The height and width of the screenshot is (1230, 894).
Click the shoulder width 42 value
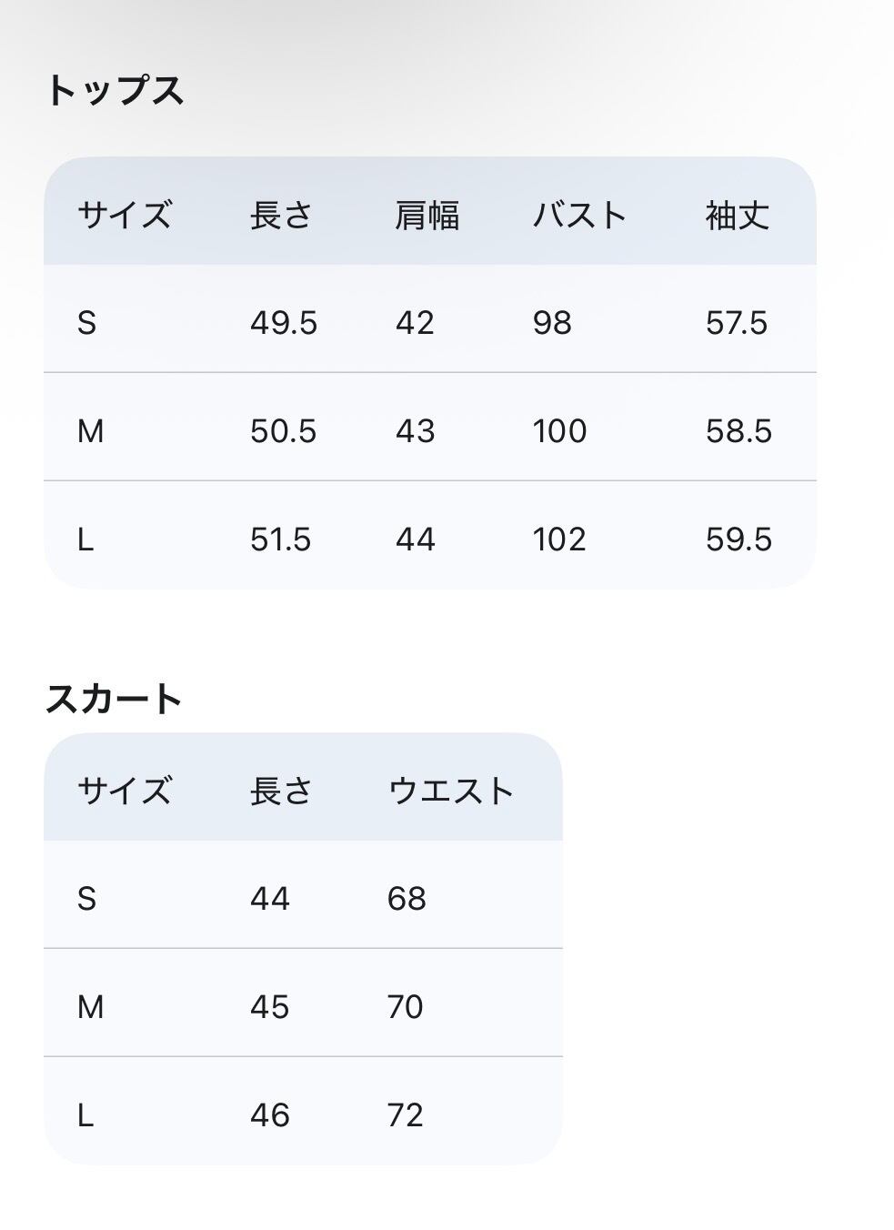tap(415, 323)
